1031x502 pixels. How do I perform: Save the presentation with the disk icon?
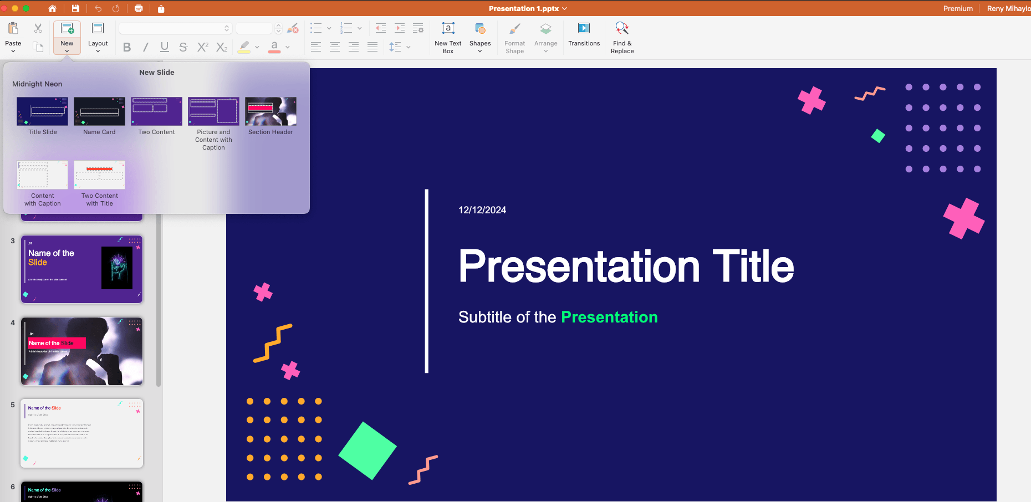click(75, 8)
